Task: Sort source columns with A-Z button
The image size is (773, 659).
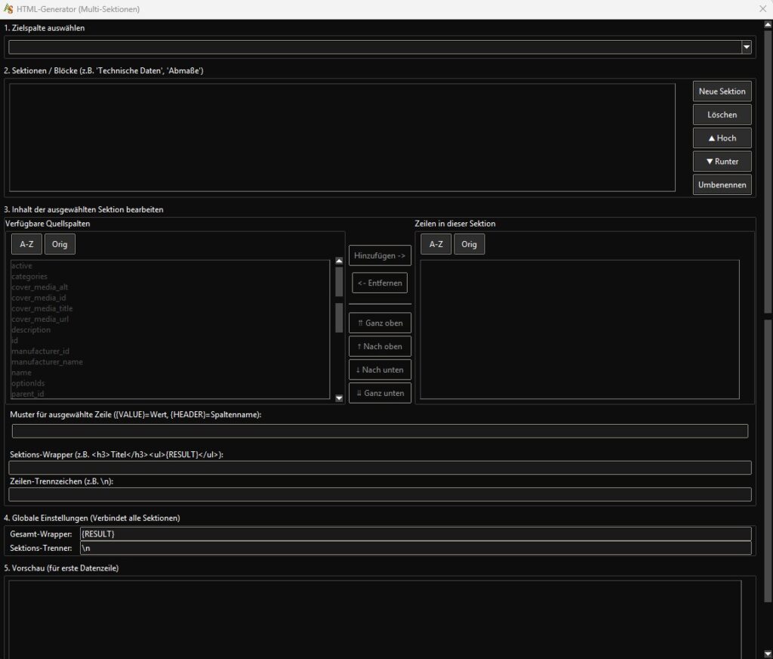Action: click(x=26, y=243)
